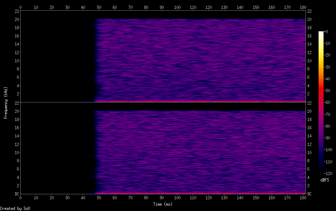336x211 pixels.
Task: Click the '+0' color scale label
Action: click(326, 31)
